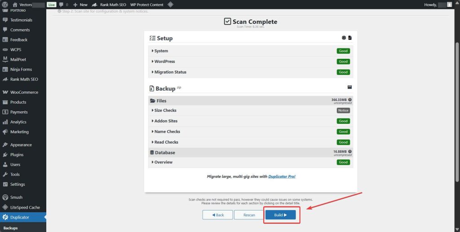Image resolution: width=460 pixels, height=232 pixels.
Task: Click the LiteSpeed Cache sidebar icon
Action: (5, 207)
